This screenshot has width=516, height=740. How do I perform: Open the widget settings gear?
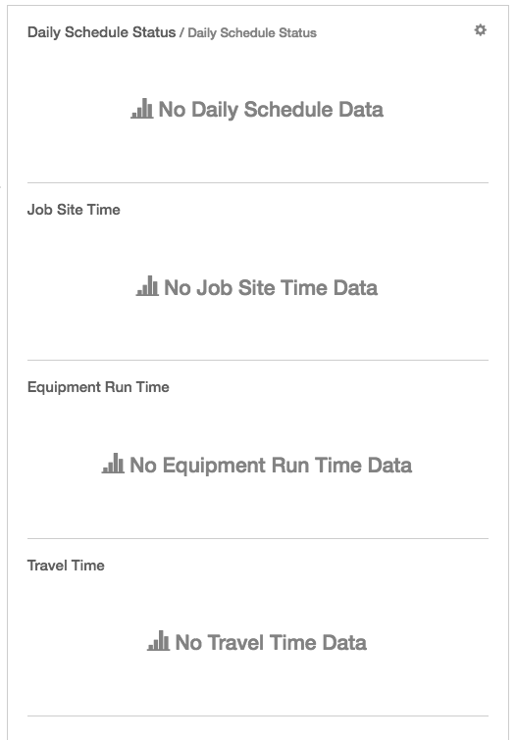pyautogui.click(x=480, y=30)
